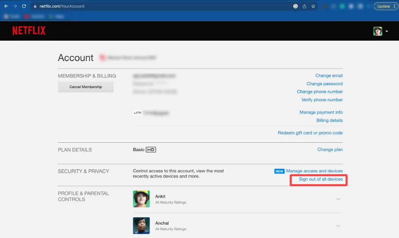Click the Ankit profile picture

pyautogui.click(x=141, y=199)
